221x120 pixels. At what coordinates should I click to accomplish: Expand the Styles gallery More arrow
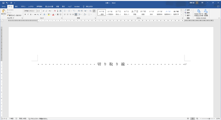(181, 15)
